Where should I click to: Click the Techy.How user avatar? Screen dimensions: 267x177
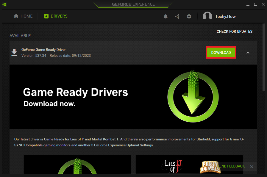coord(207,16)
